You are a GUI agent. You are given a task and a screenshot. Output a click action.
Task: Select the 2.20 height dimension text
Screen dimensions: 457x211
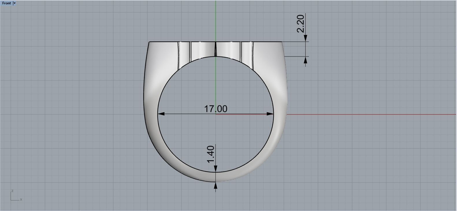coord(300,23)
